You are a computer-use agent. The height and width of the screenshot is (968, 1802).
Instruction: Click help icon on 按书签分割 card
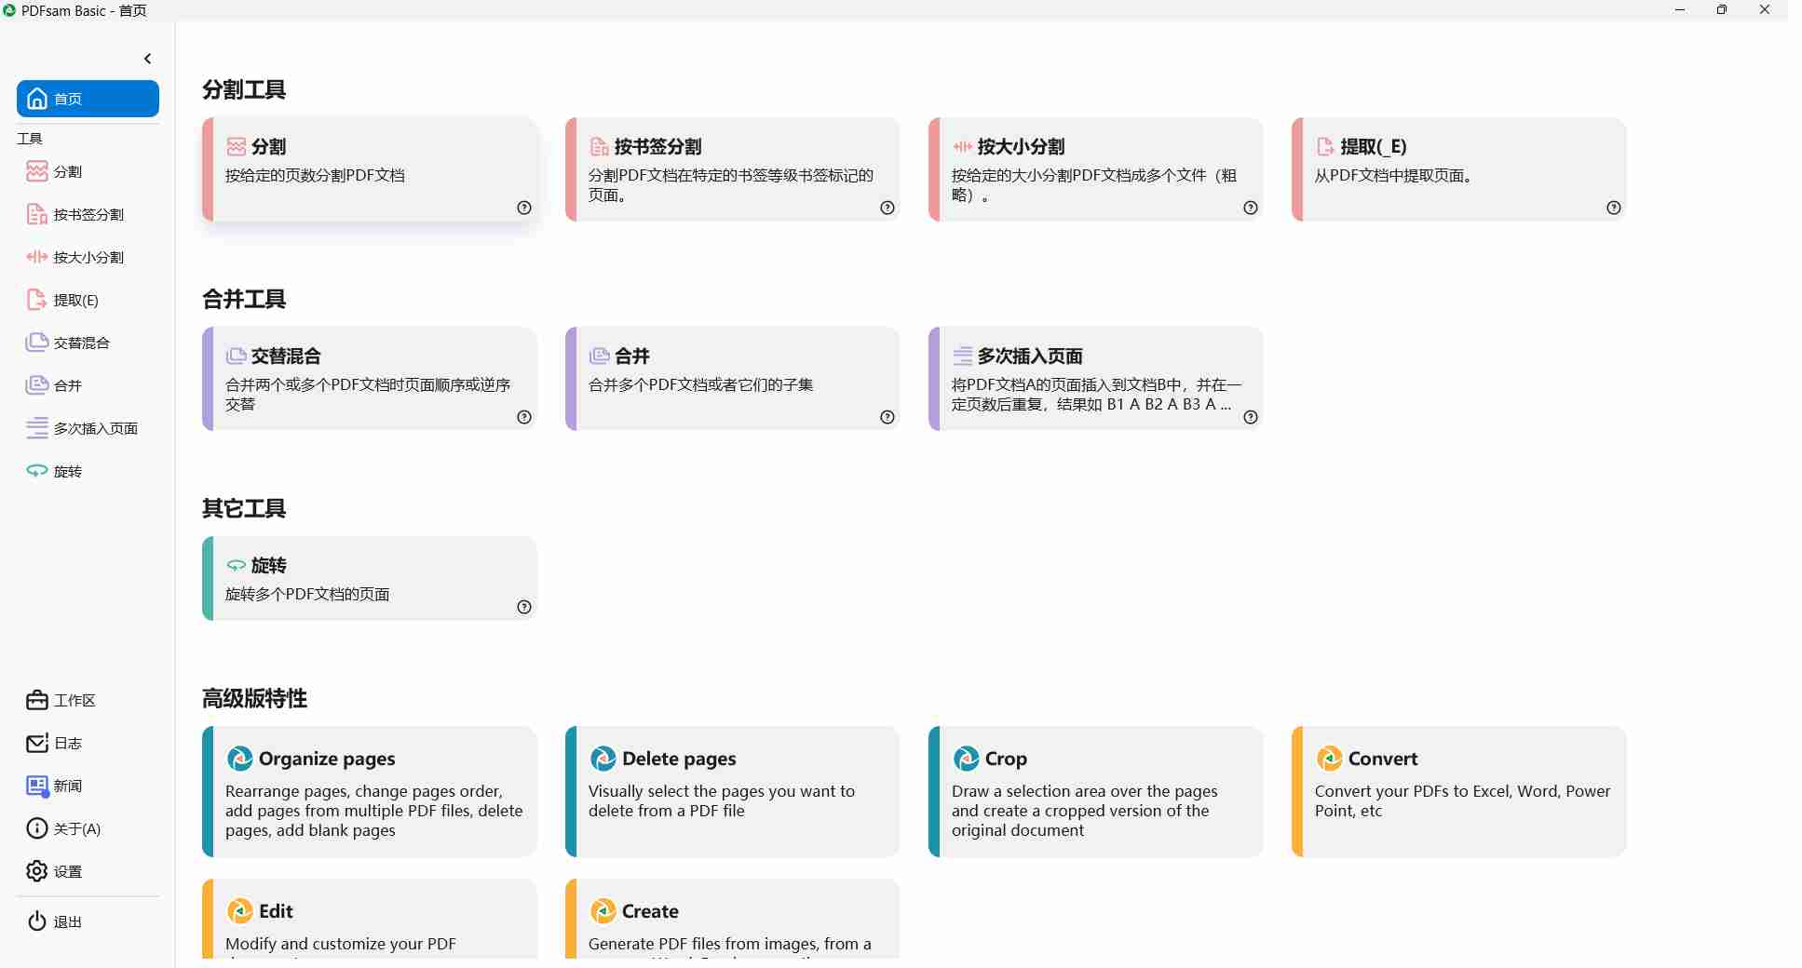tap(887, 208)
